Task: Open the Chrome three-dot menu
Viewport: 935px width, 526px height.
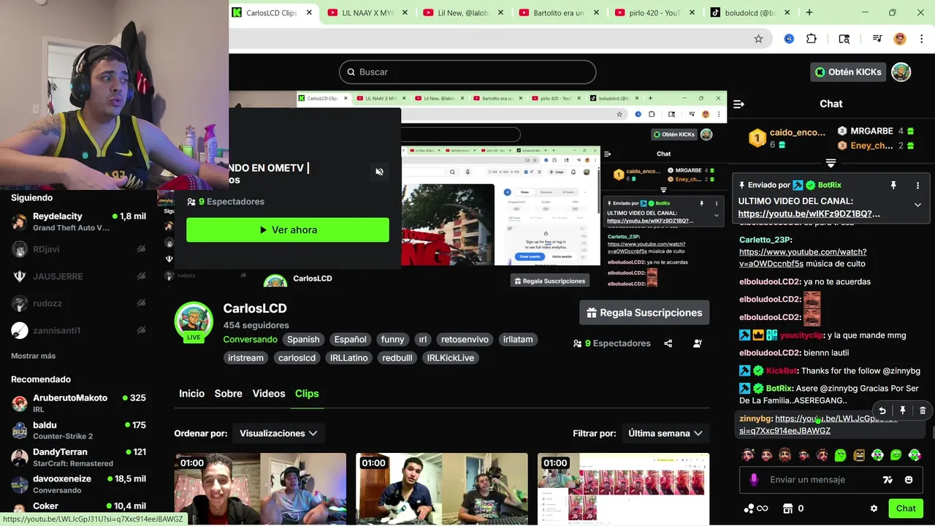Action: (x=920, y=39)
